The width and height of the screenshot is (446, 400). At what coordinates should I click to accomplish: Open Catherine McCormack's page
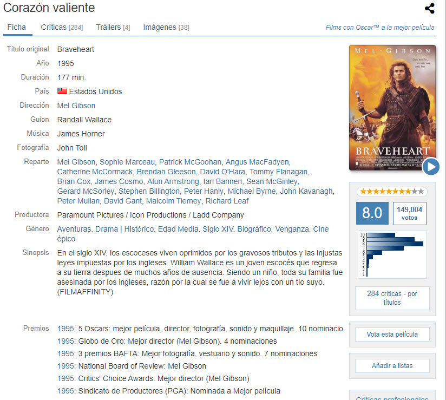[95, 172]
